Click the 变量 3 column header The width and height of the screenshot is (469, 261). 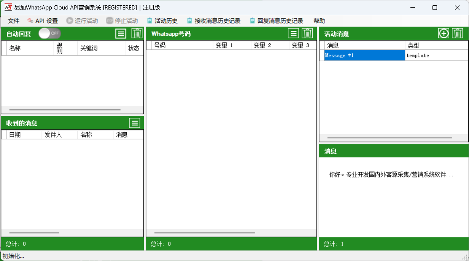pyautogui.click(x=303, y=46)
